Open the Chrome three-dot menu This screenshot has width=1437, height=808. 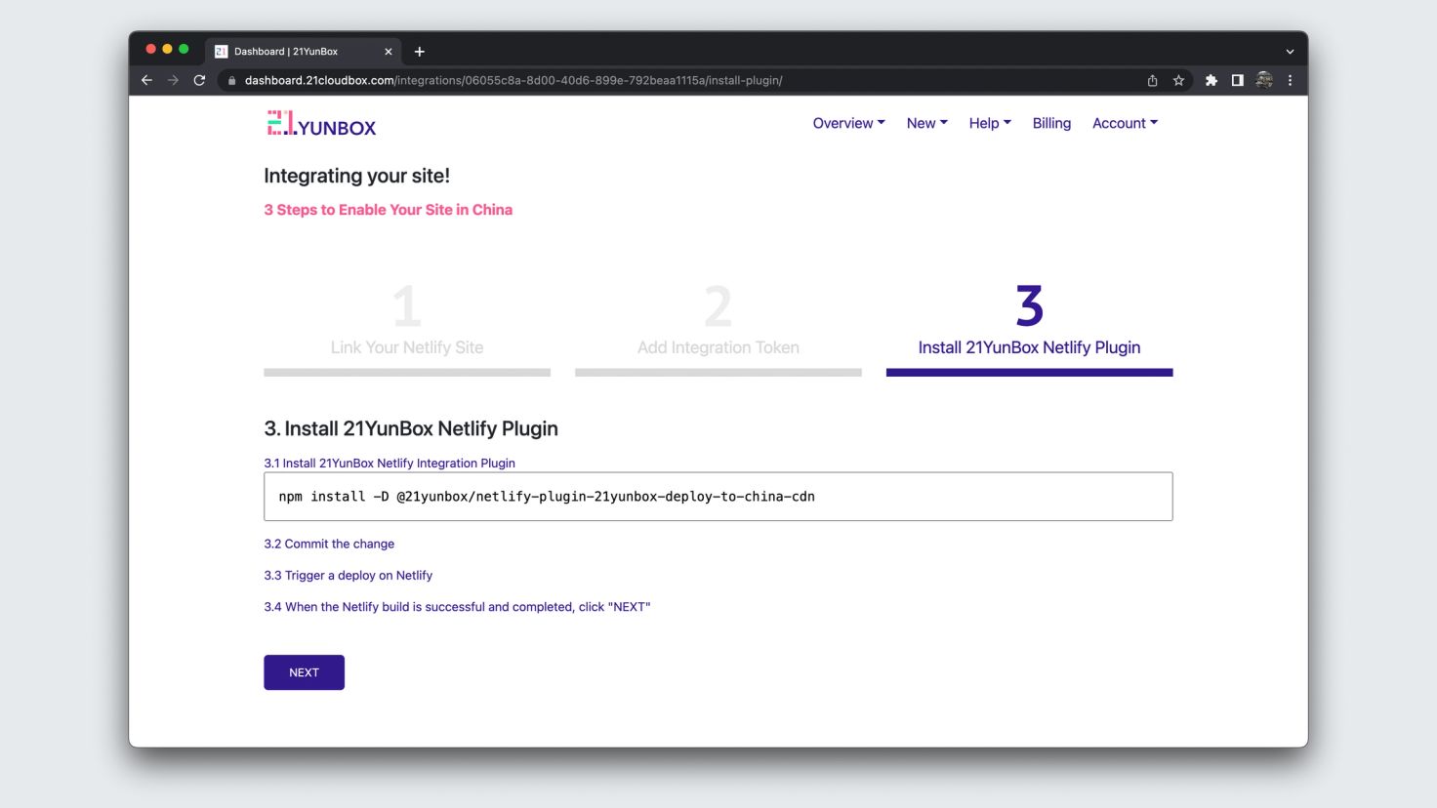tap(1290, 80)
